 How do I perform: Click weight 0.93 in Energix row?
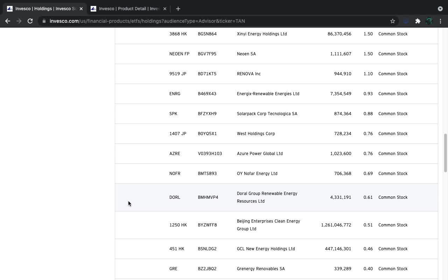pos(368,94)
